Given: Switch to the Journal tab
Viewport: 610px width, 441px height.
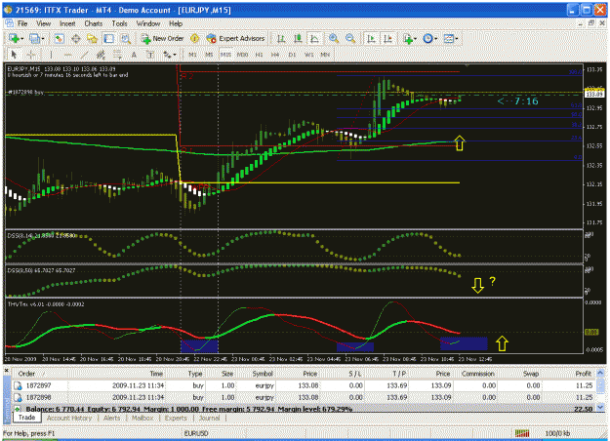Looking at the screenshot, I should (x=209, y=418).
